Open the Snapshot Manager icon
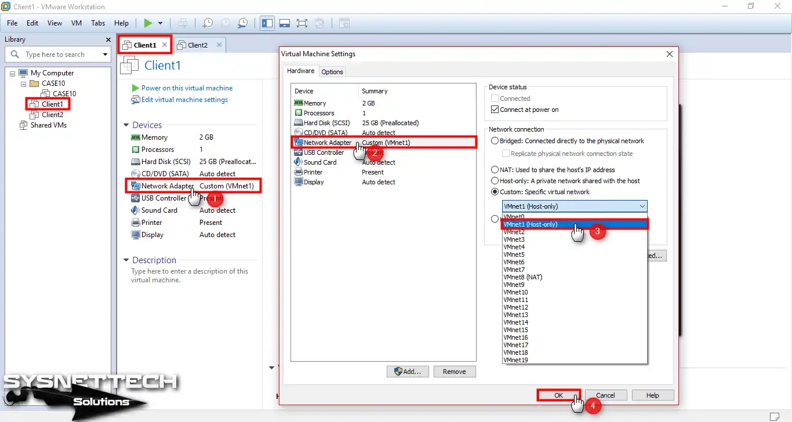Screen dimensions: 792x422 click(x=243, y=23)
